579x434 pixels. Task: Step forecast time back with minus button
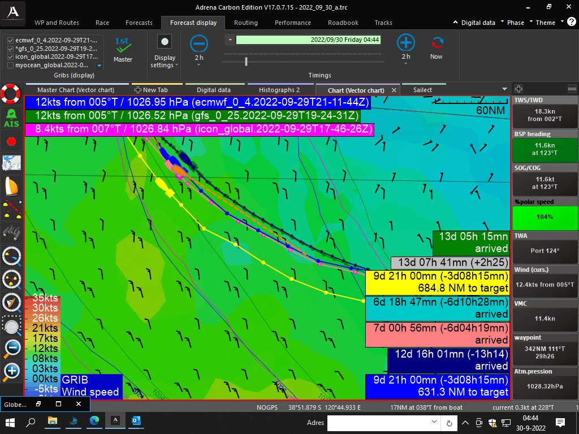click(199, 44)
